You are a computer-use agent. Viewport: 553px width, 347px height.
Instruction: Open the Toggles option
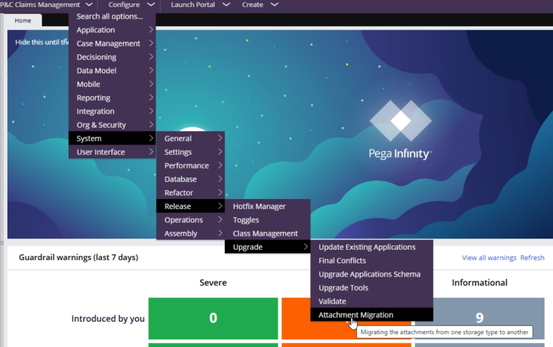click(x=267, y=220)
